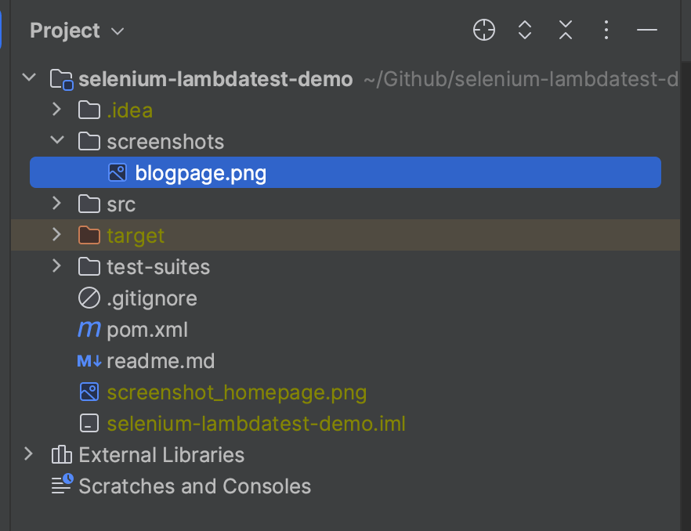Click the Maven icon beside pom.xml
691x531 pixels.
[x=89, y=329]
